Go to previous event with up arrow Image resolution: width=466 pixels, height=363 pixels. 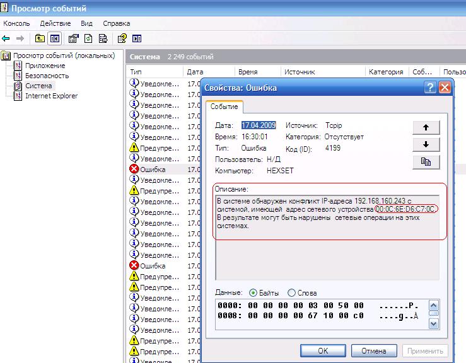pos(426,127)
